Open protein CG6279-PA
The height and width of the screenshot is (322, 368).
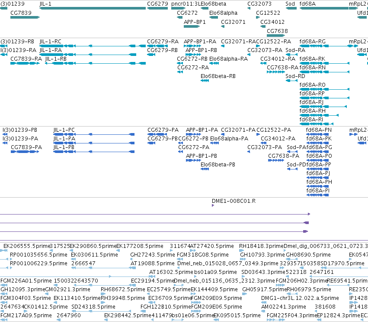click(x=163, y=130)
